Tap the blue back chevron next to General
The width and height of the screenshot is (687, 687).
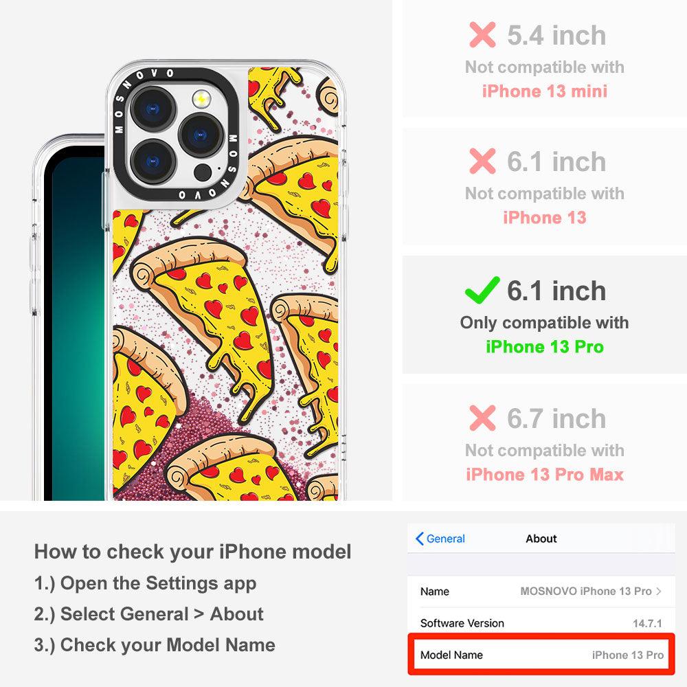(419, 539)
